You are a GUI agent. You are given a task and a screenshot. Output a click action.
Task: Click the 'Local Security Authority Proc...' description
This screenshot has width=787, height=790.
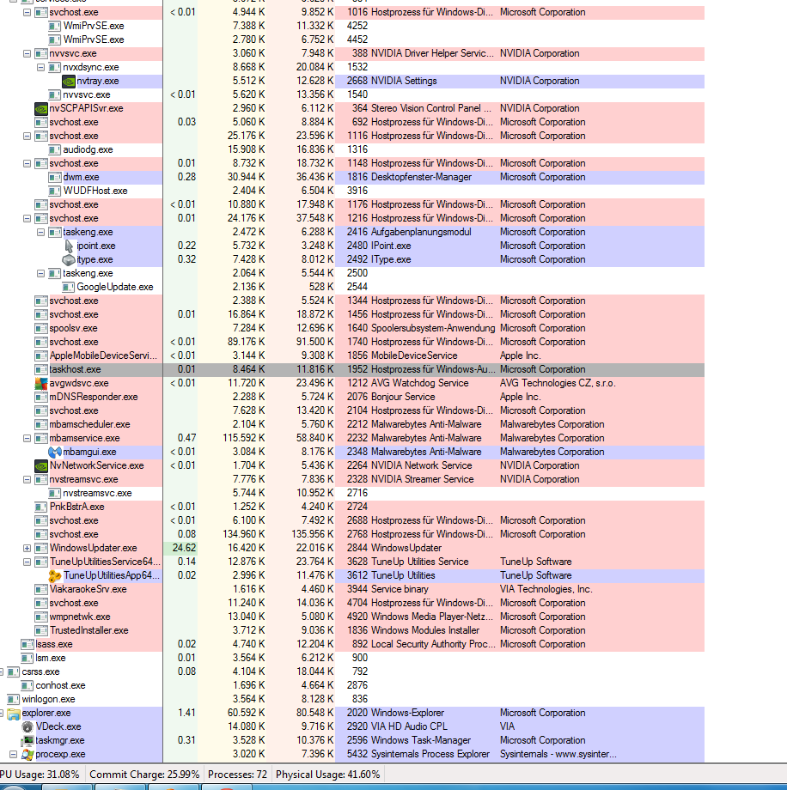[433, 644]
